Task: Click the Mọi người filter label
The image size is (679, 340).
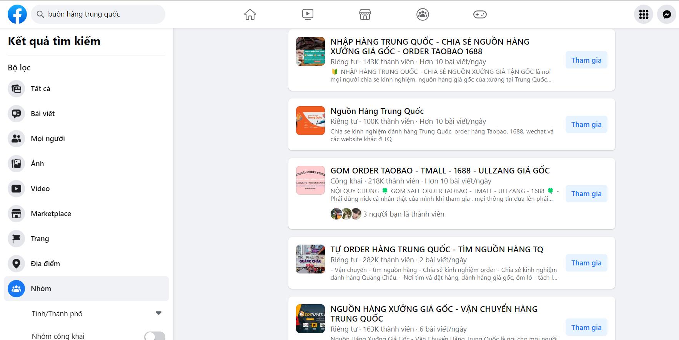Action: (x=48, y=139)
